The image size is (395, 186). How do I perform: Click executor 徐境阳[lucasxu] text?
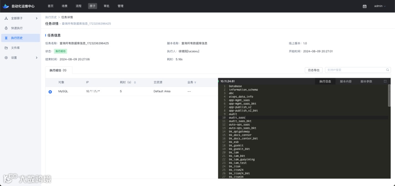pos(189,51)
